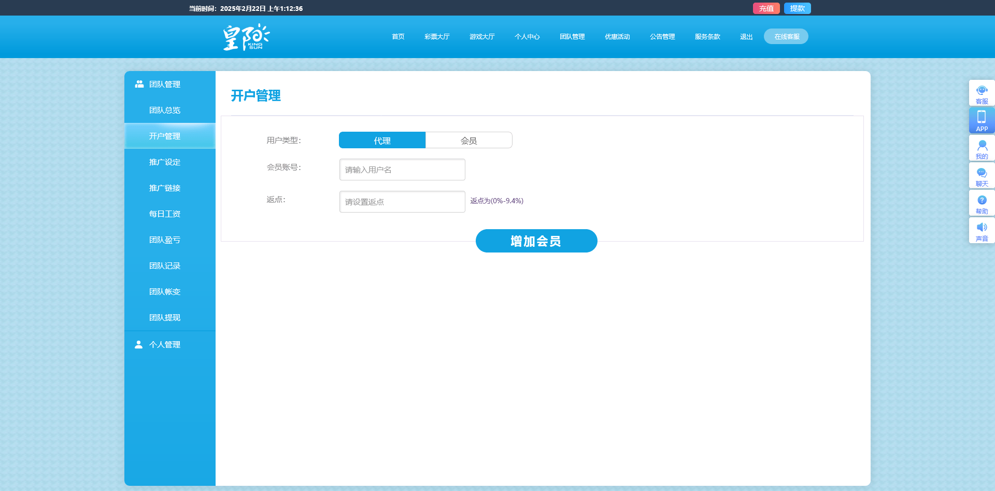Click the red 充值 button
Screen dimensions: 995x491
[x=766, y=8]
